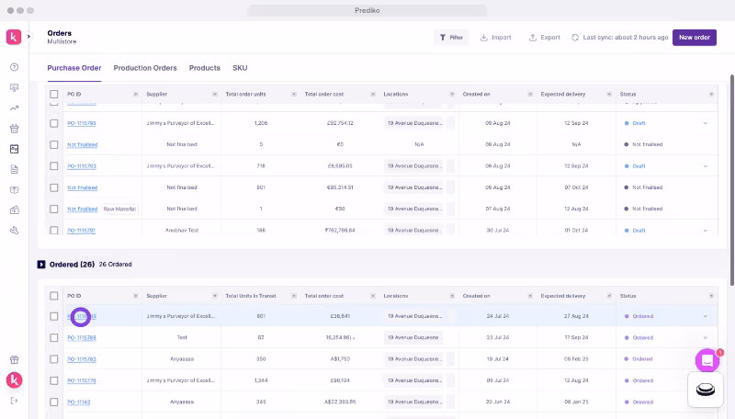Tick checkbox for PO-1115795 row
The width and height of the screenshot is (735, 419).
54,123
